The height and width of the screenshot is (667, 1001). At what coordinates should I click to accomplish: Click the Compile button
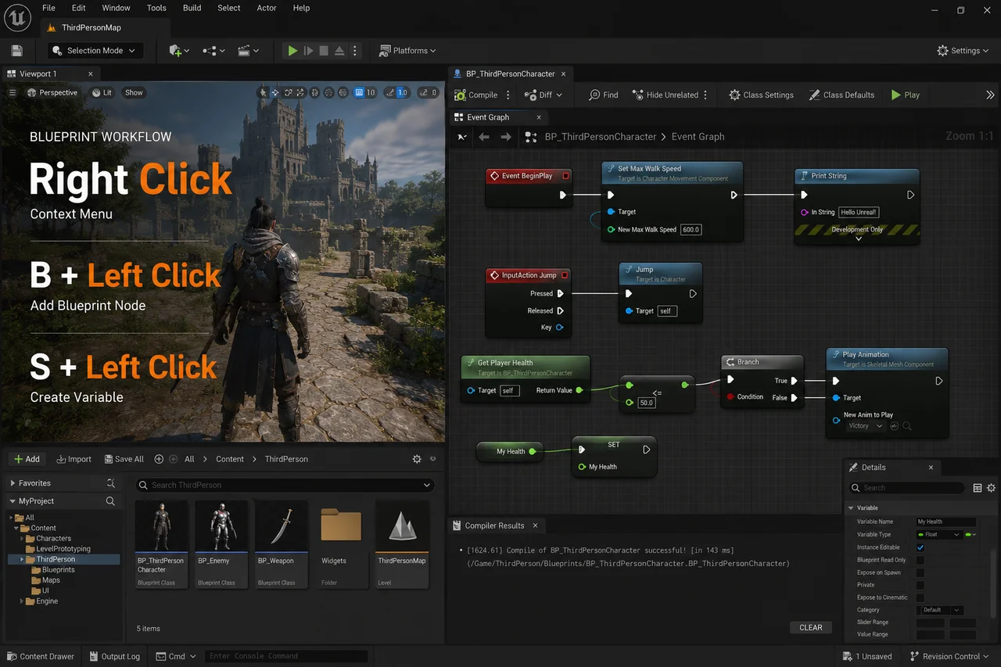(475, 95)
